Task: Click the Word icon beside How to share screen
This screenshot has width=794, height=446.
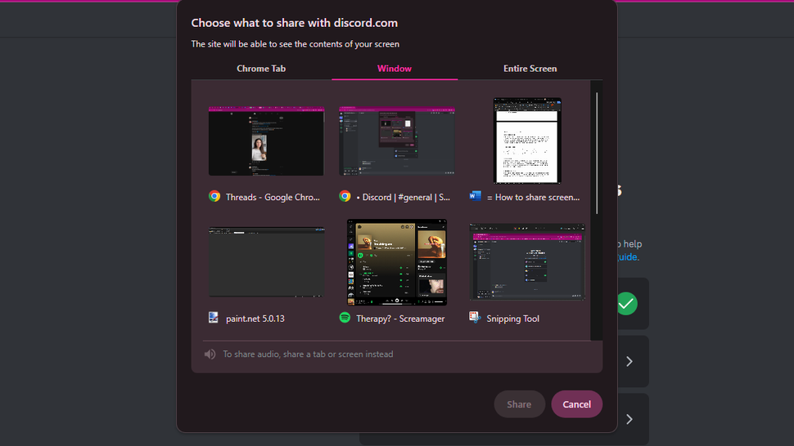Action: 475,196
